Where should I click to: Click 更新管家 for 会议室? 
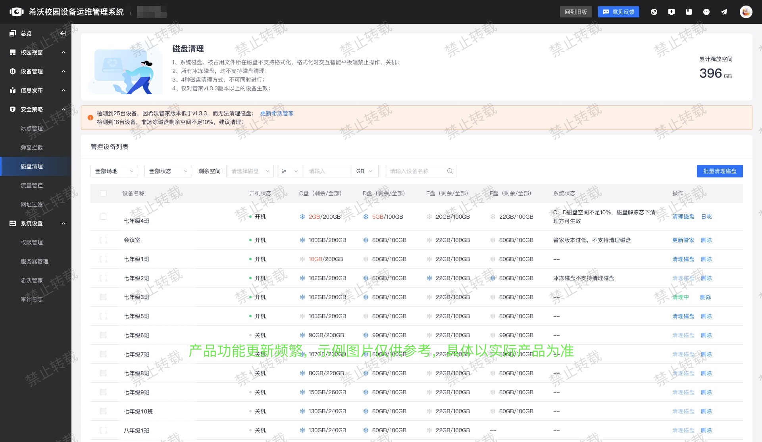[x=683, y=240]
